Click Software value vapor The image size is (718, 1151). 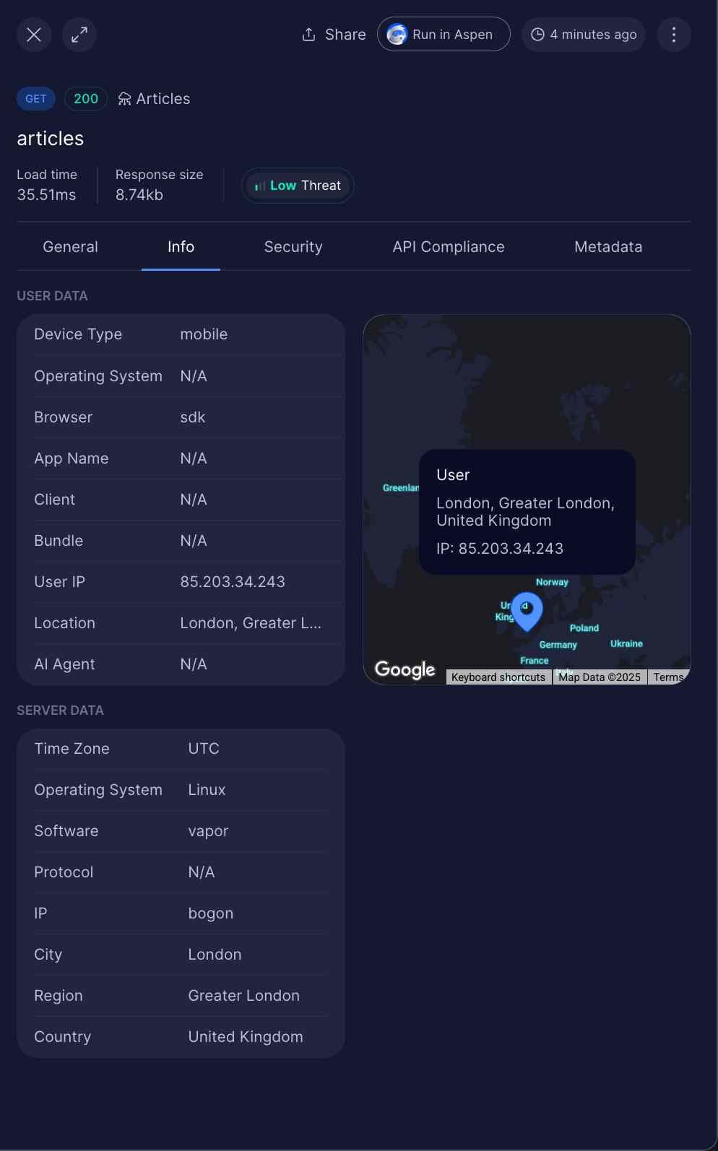[208, 831]
